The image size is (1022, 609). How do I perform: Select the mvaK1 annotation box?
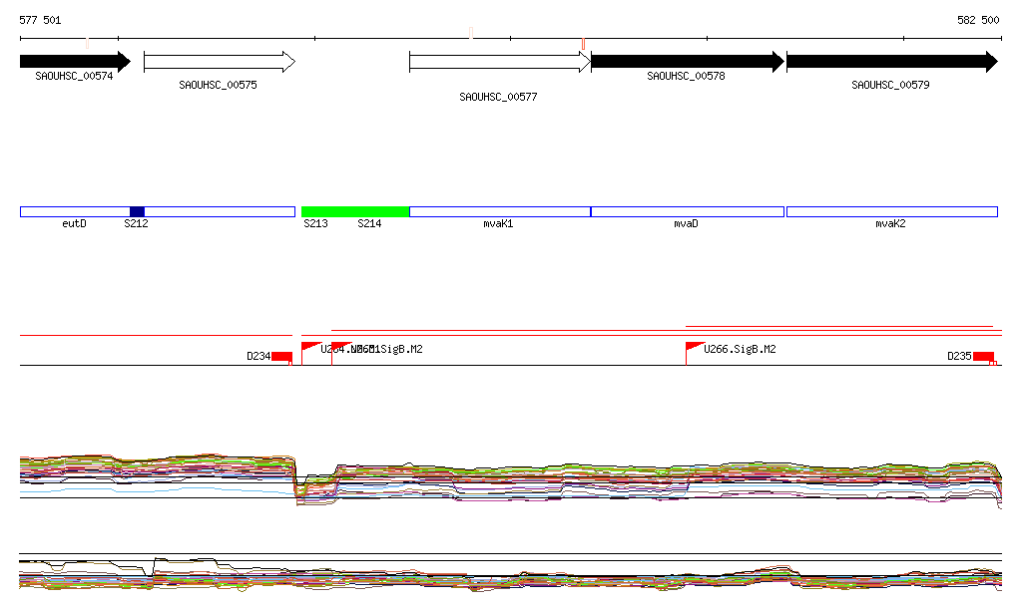point(499,211)
